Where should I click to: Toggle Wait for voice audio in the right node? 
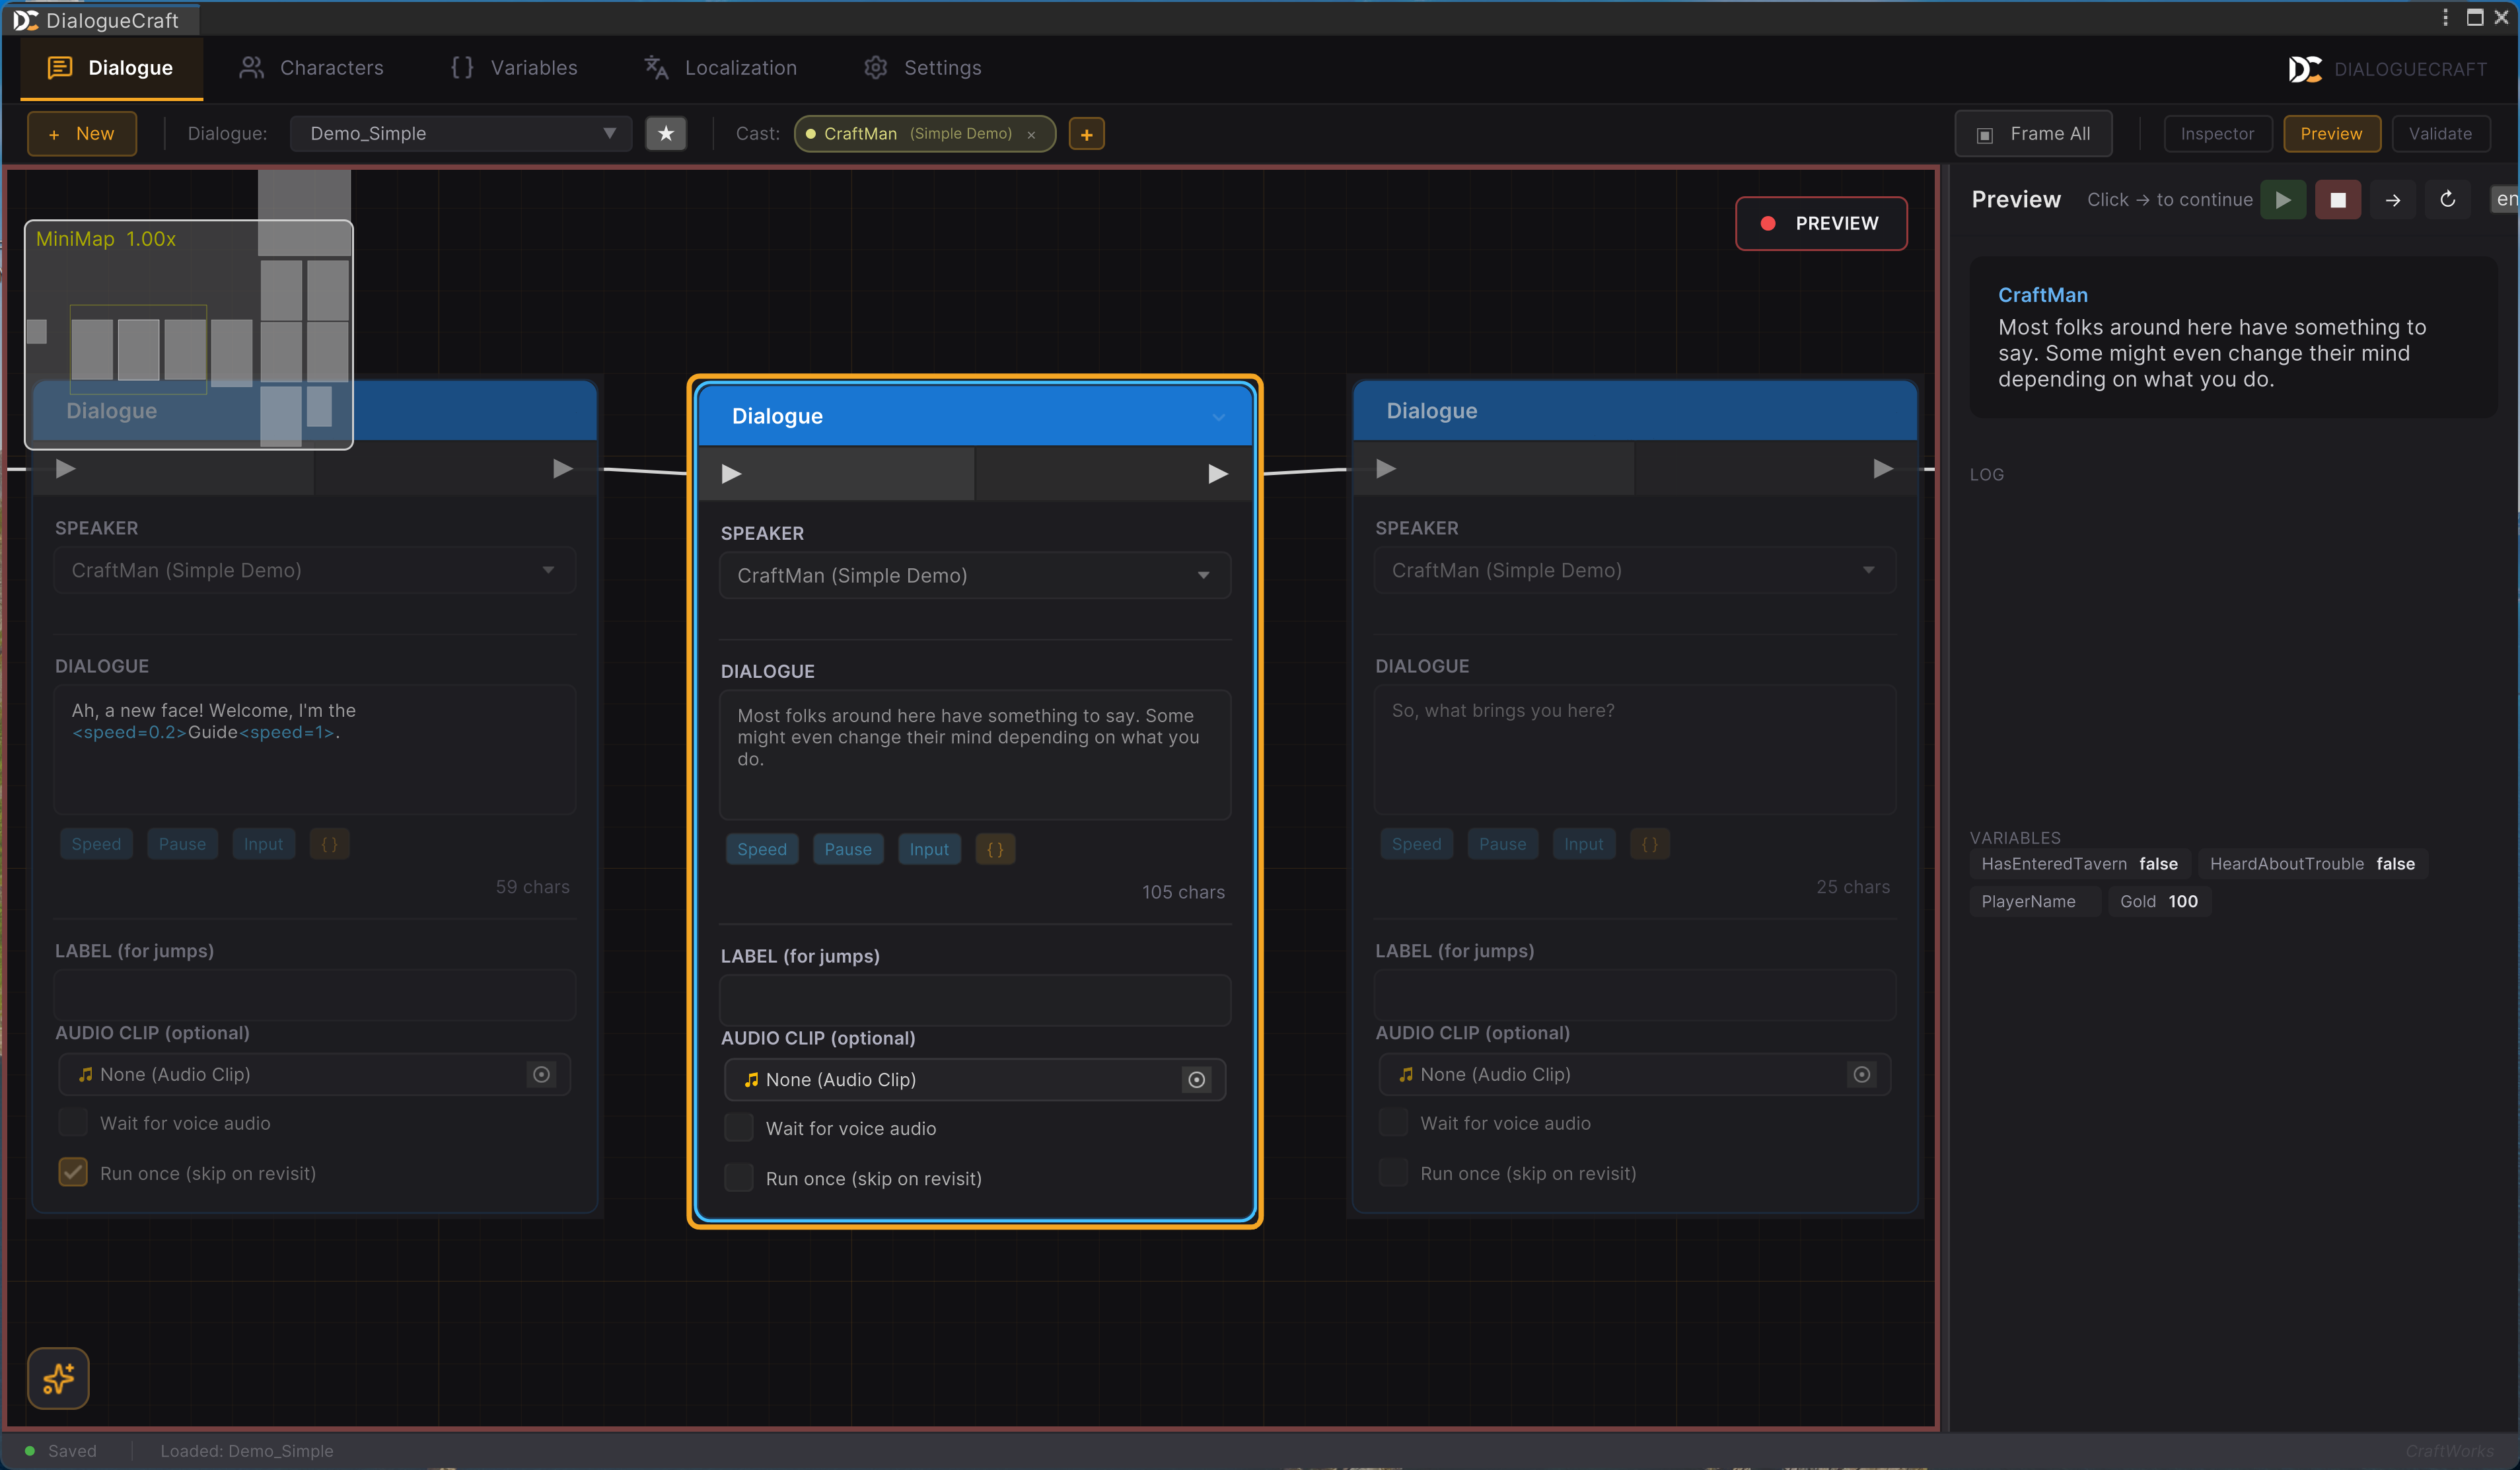[x=1393, y=1123]
